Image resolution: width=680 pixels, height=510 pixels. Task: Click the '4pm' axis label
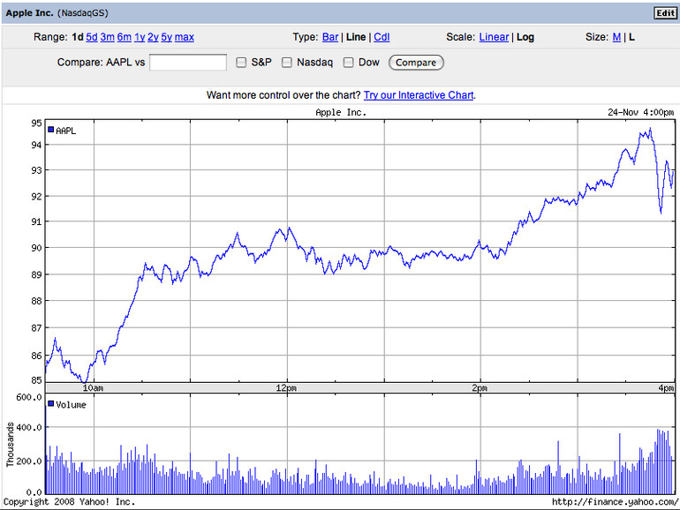(x=666, y=388)
